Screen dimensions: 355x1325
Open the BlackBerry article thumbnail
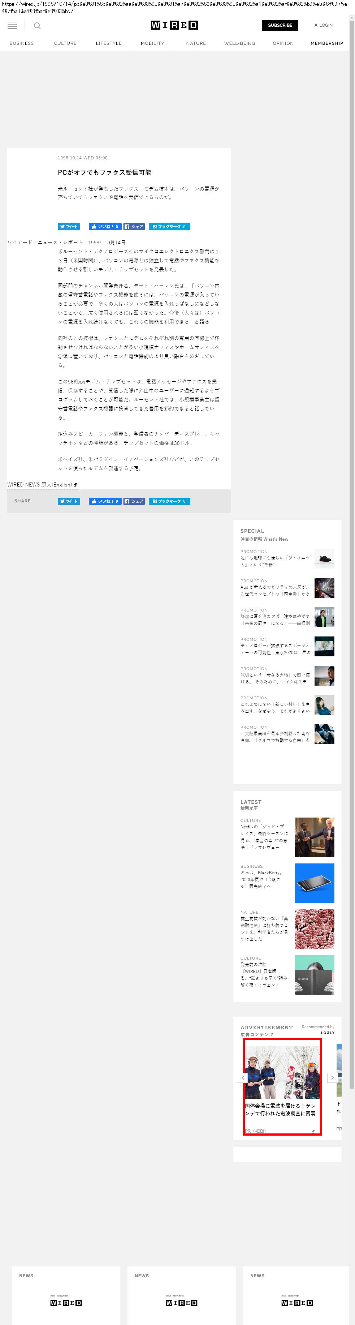coord(314,883)
